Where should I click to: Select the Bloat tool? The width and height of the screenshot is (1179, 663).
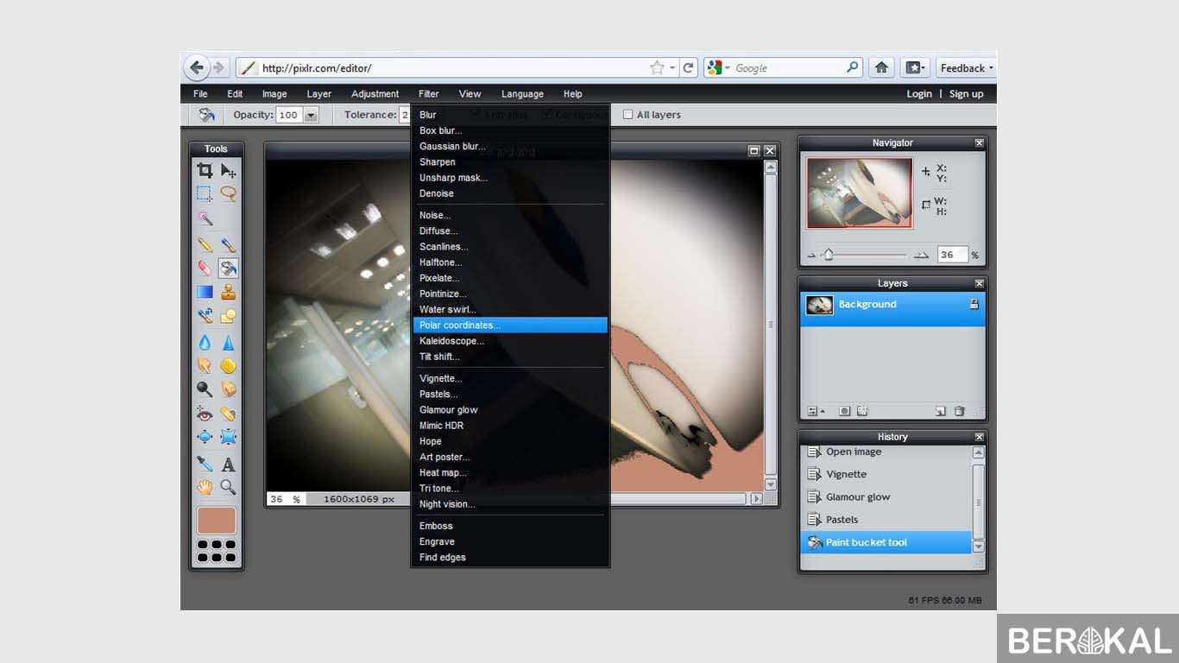click(x=205, y=437)
